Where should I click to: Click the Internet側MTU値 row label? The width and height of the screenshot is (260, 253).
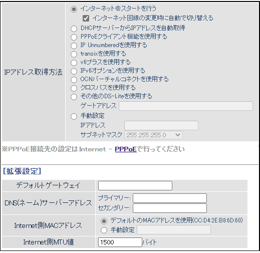(49, 242)
